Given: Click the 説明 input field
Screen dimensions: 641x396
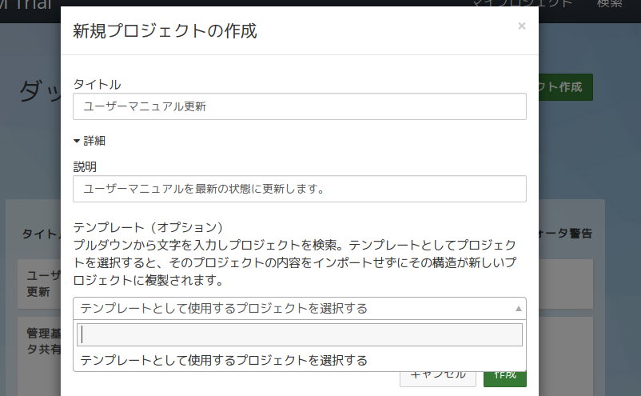Looking at the screenshot, I should [300, 189].
